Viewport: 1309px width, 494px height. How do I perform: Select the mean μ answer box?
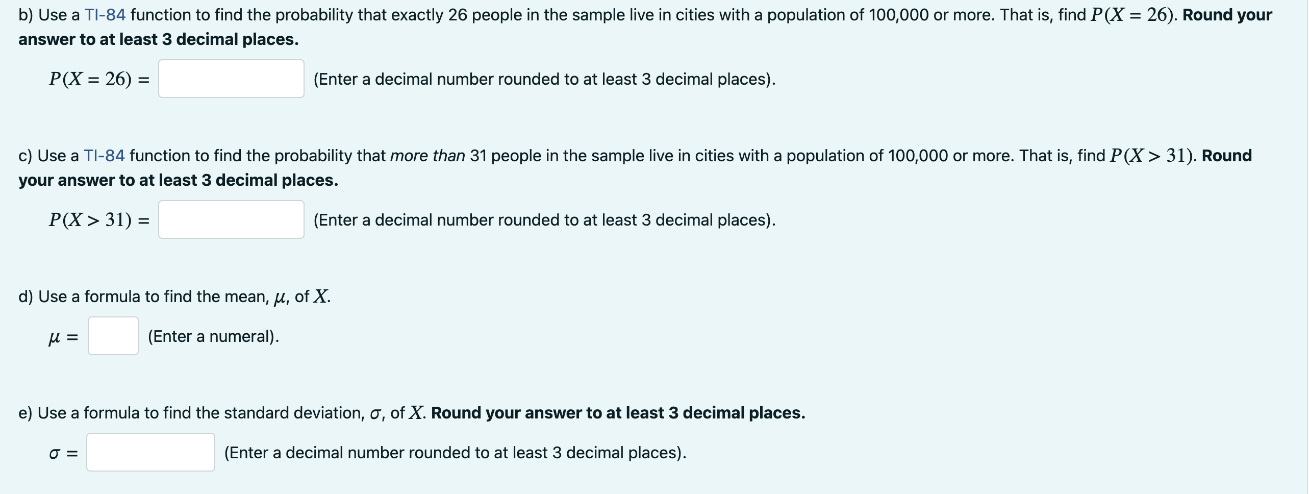(113, 336)
